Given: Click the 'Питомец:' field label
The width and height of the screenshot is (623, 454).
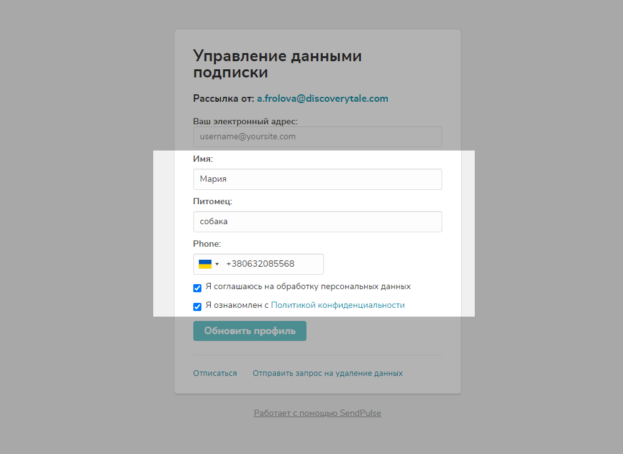Looking at the screenshot, I should pyautogui.click(x=213, y=202).
